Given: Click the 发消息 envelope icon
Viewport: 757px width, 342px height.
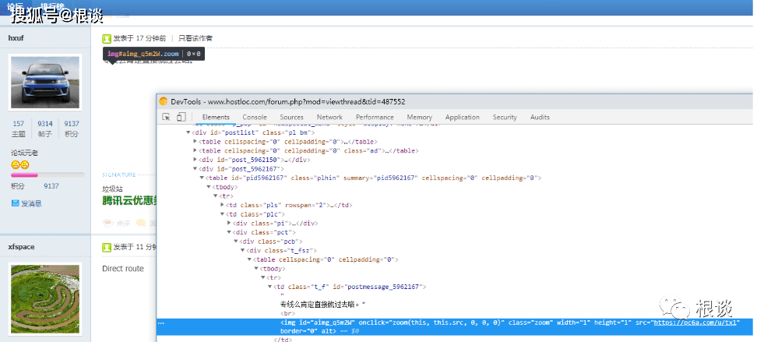Looking at the screenshot, I should (x=15, y=203).
